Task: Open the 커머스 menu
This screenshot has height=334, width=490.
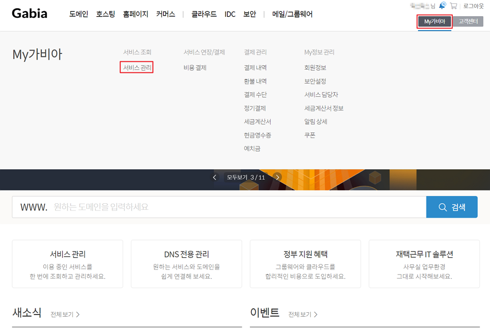Action: pos(165,14)
